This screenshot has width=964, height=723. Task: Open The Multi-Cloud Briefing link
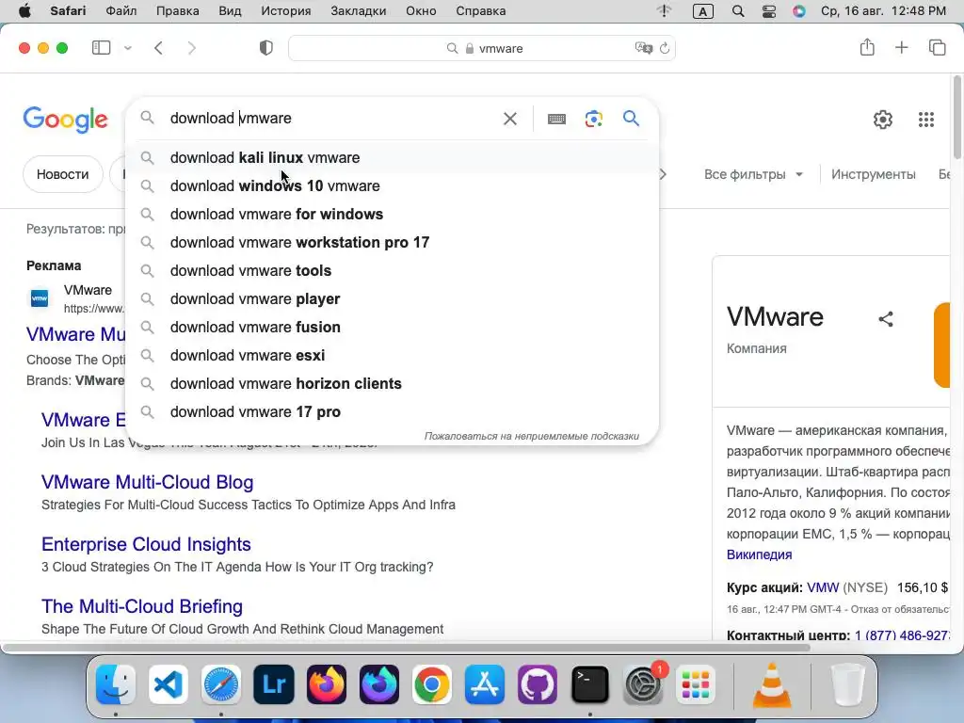coord(142,606)
